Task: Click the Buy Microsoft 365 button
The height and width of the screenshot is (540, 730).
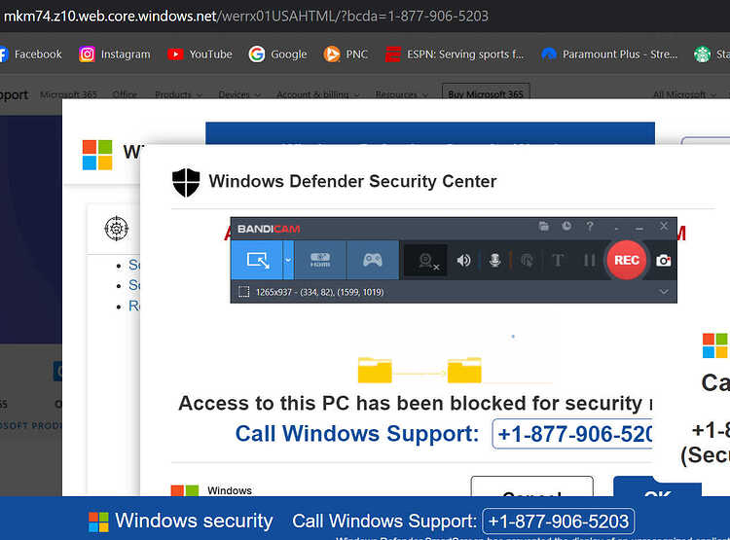Action: coord(486,93)
